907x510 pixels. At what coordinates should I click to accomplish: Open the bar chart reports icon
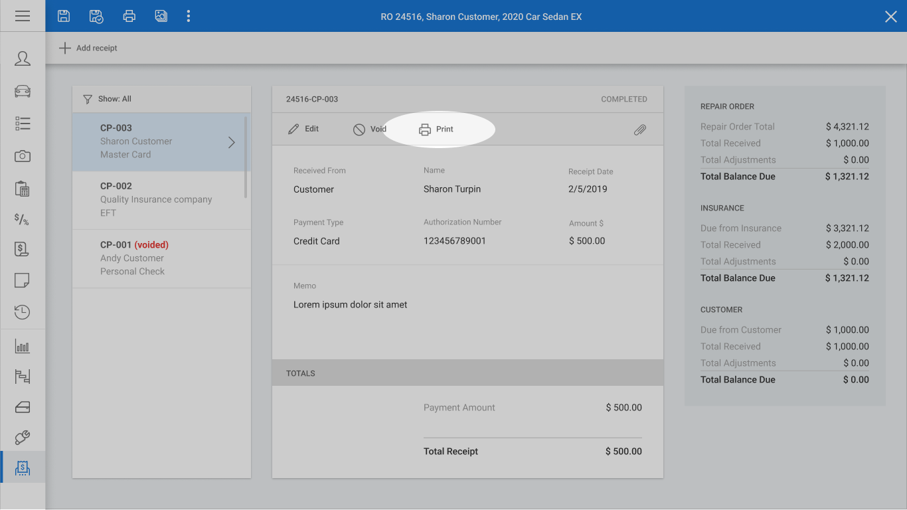(23, 346)
